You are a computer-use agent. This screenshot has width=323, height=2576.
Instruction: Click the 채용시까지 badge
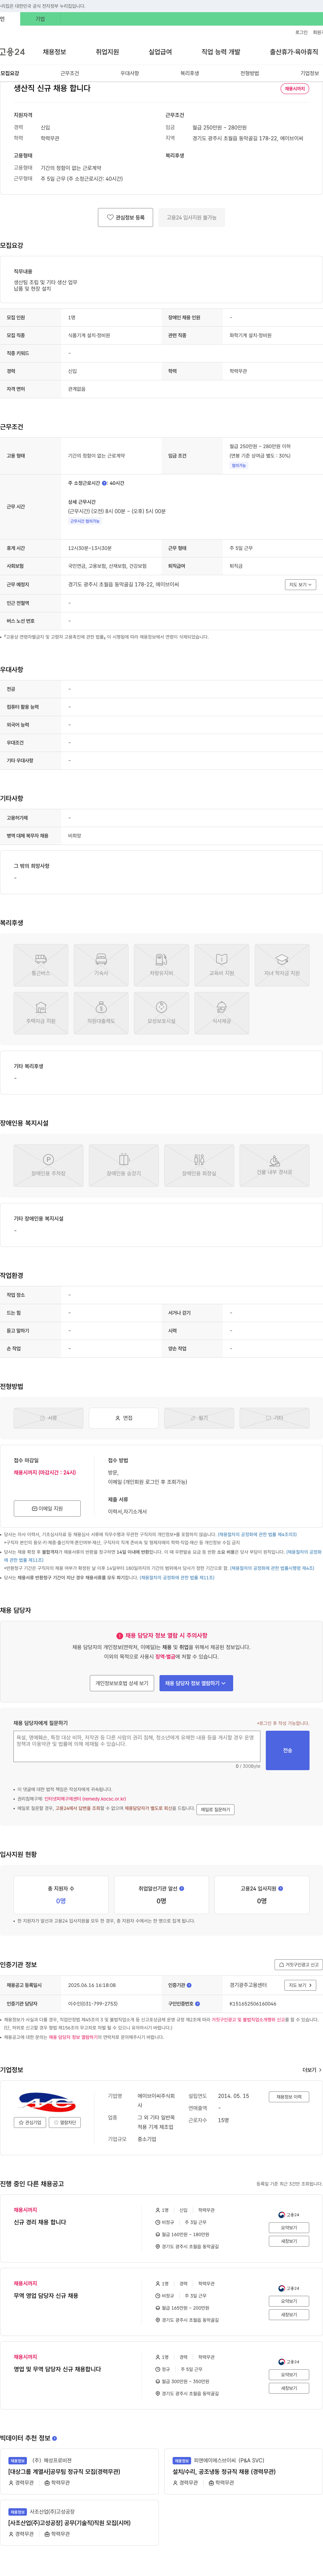pyautogui.click(x=295, y=89)
